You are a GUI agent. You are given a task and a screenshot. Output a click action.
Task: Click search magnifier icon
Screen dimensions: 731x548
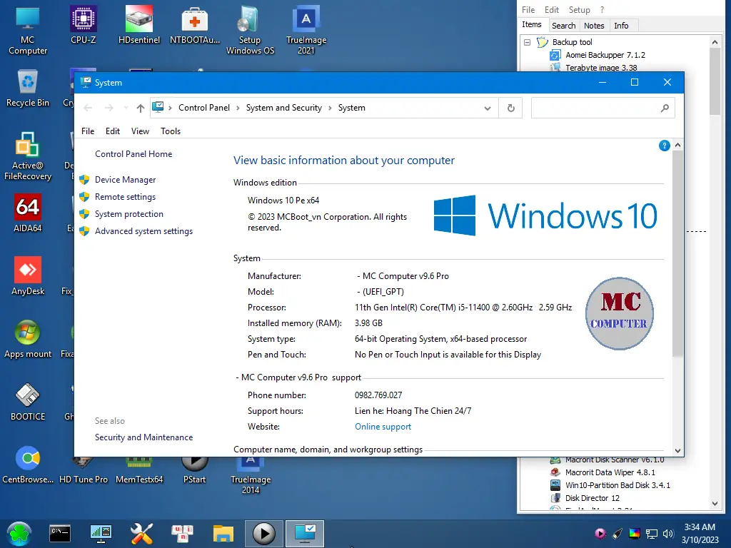tap(665, 108)
